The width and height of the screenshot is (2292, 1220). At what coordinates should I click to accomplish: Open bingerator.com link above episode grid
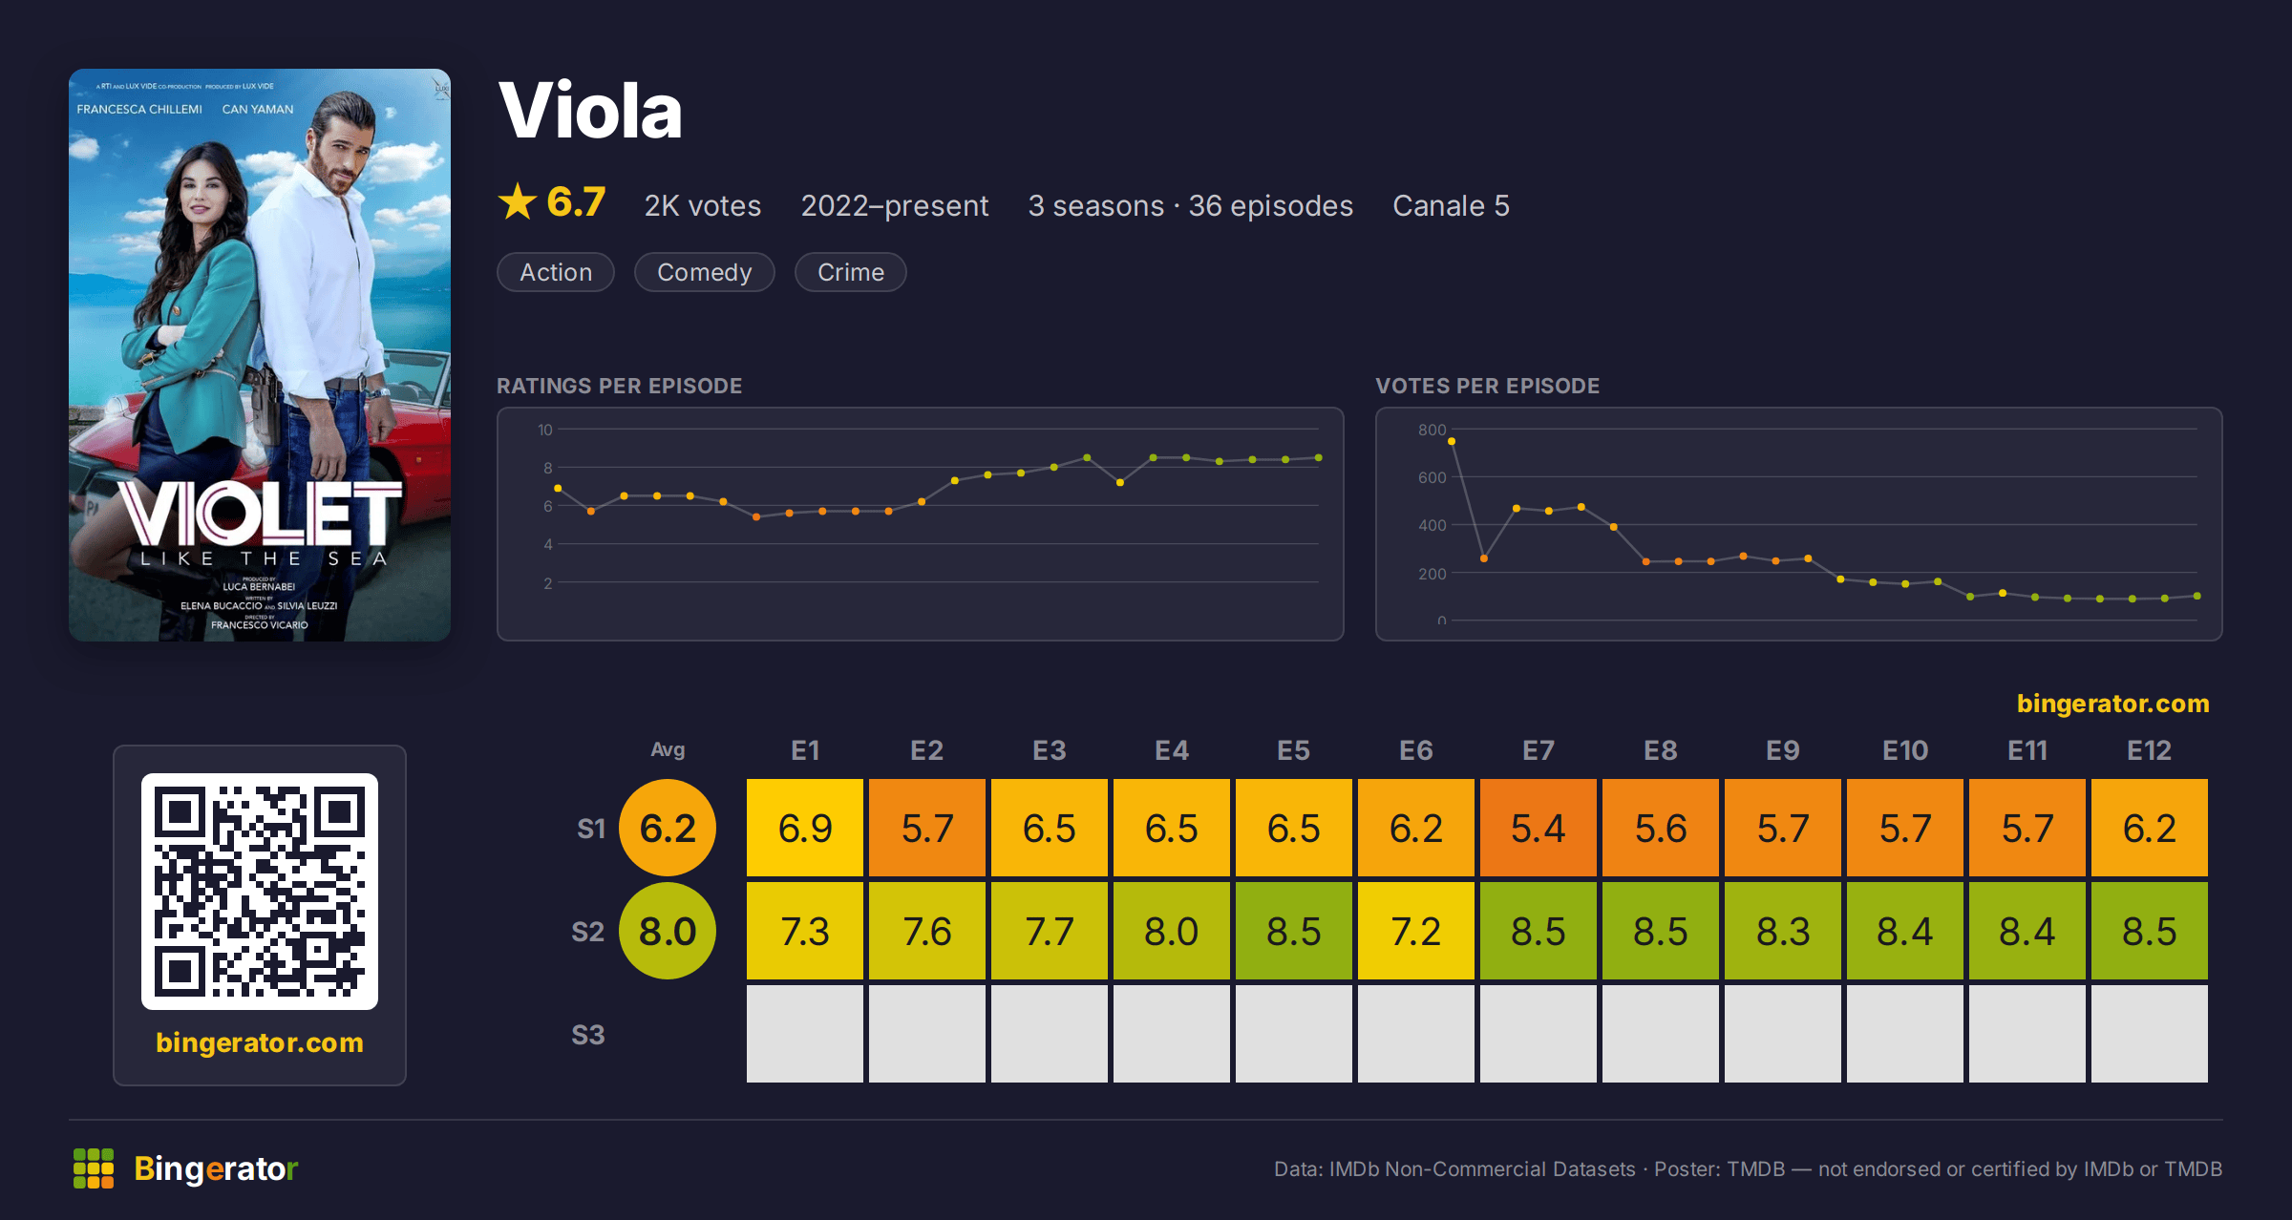pyautogui.click(x=2112, y=704)
